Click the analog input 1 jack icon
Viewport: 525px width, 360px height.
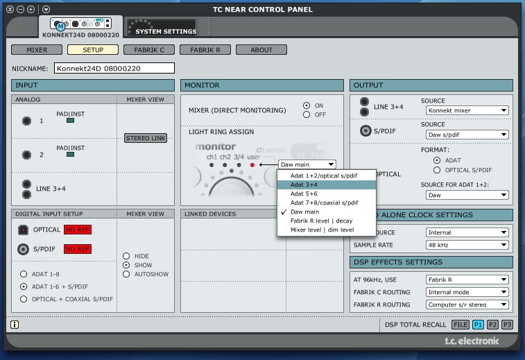coord(27,121)
